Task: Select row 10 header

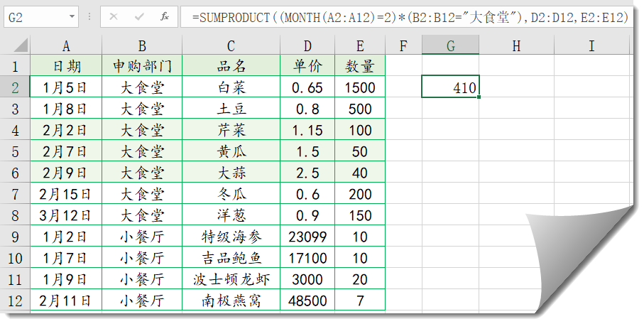Action: click(x=15, y=258)
